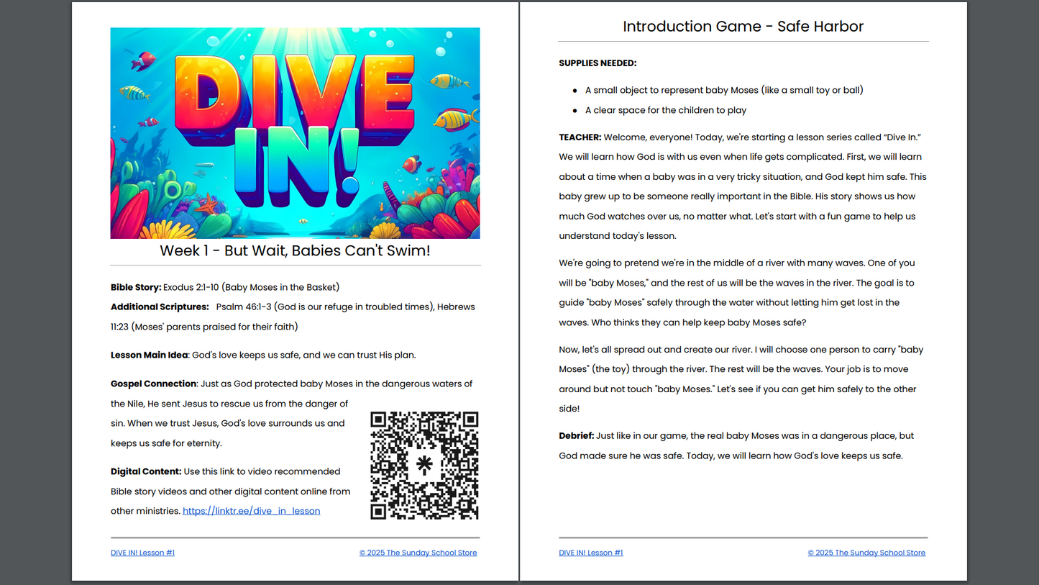Click the heading 'Week 1 - But Wait, Babies Can't Swim!'
Screen dimensions: 1039x585
[295, 250]
